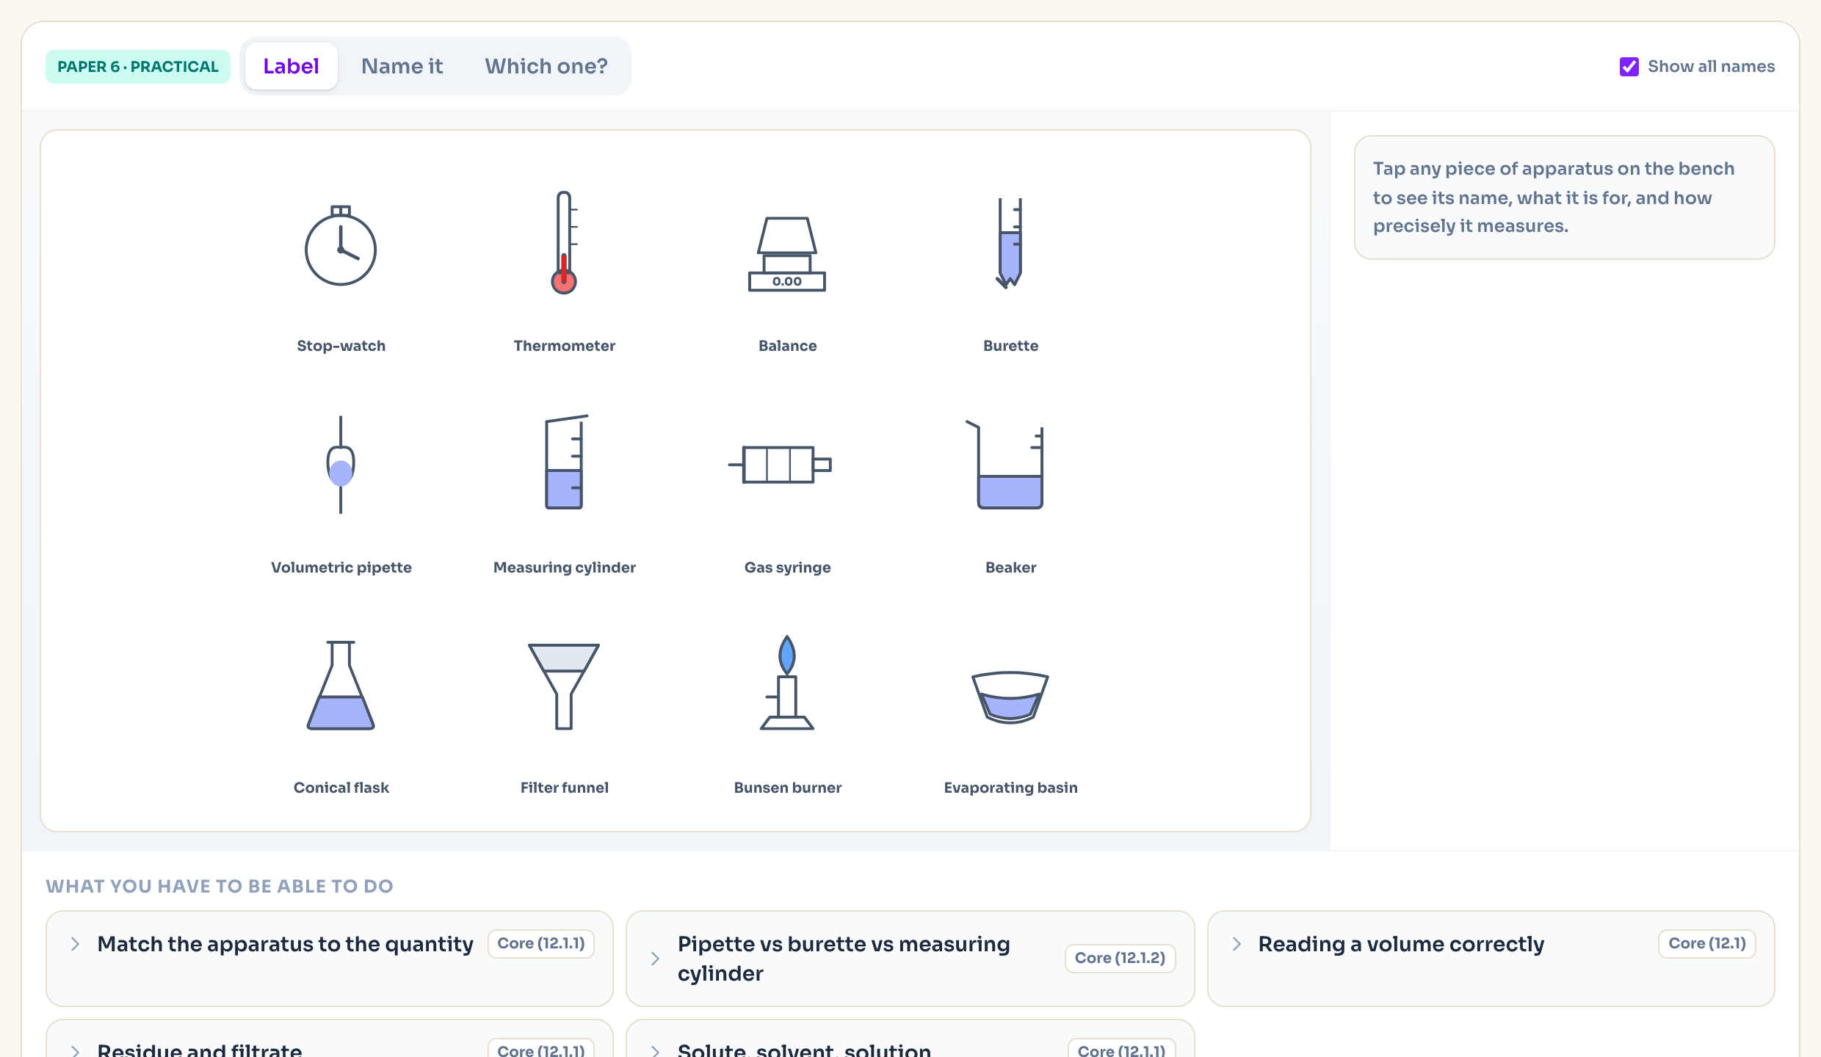Click the Balance name label

tap(787, 346)
